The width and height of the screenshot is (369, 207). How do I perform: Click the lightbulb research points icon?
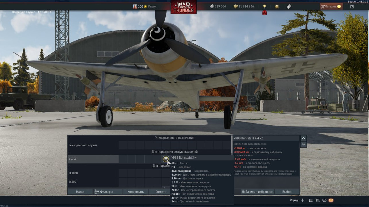pos(264,6)
